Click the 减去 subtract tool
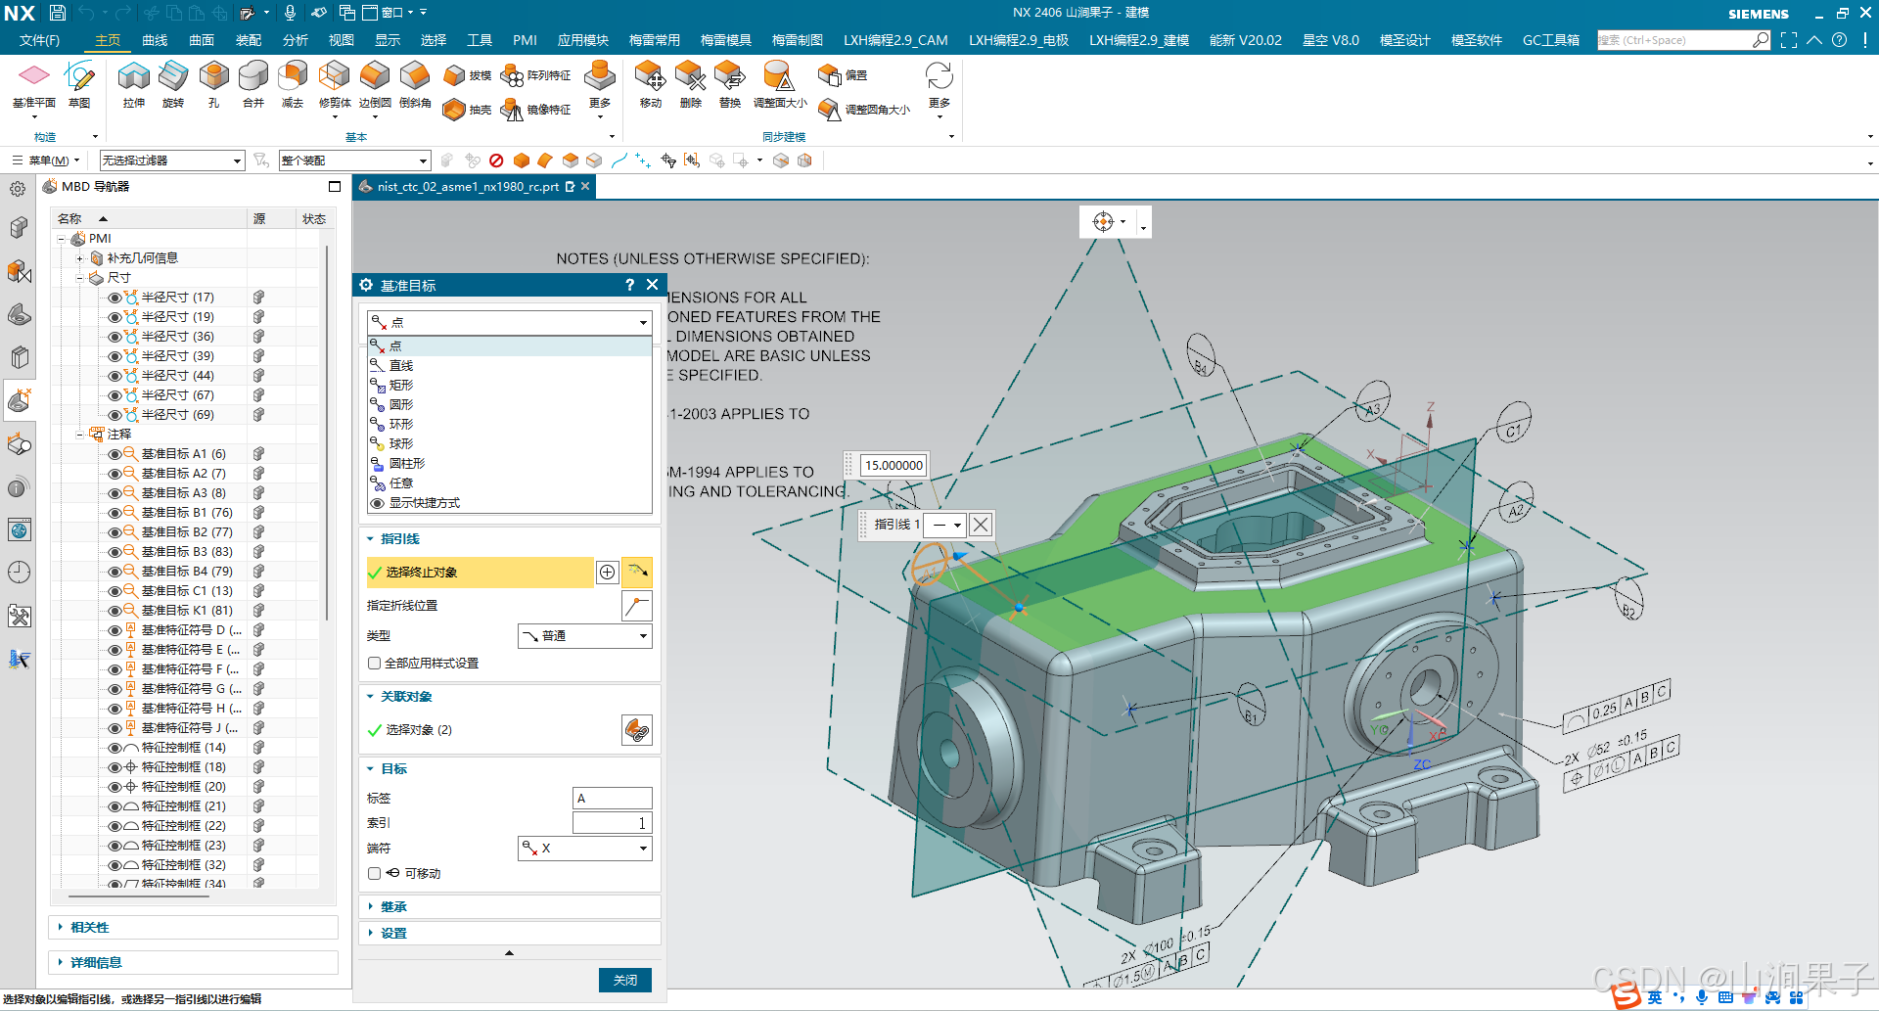This screenshot has height=1011, width=1879. tap(293, 85)
